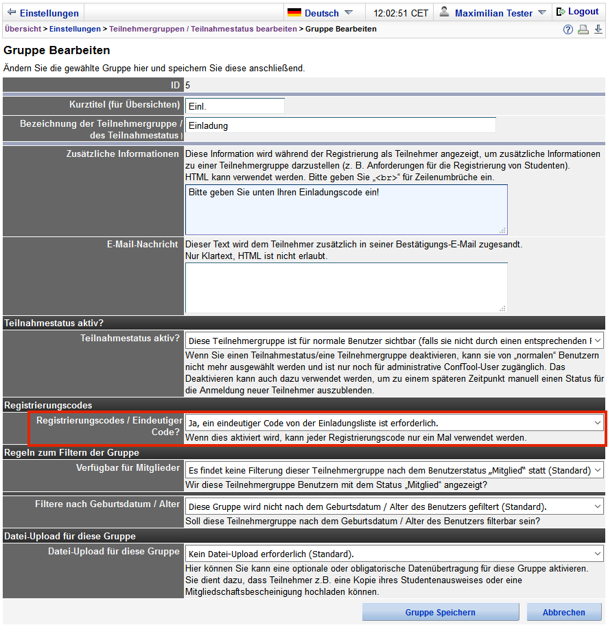The image size is (608, 625).
Task: Click the back arrow beside Einstellungen
Action: 12,12
